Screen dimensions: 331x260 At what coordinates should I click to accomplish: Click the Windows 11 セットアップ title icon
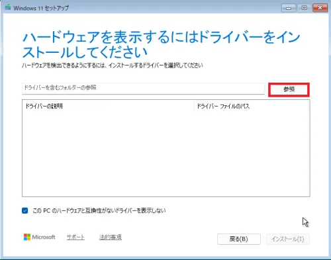point(8,7)
